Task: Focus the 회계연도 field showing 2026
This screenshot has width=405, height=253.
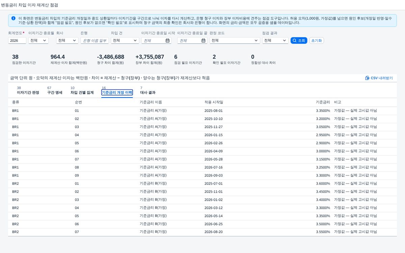Action: point(17,40)
